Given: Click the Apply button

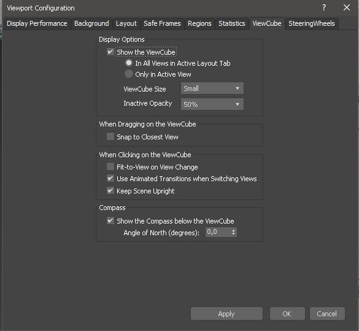Looking at the screenshot, I should (226, 314).
